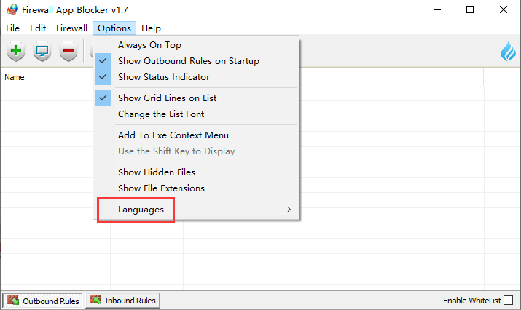Image resolution: width=521 pixels, height=310 pixels.
Task: Open the Edit menu
Action: click(38, 28)
